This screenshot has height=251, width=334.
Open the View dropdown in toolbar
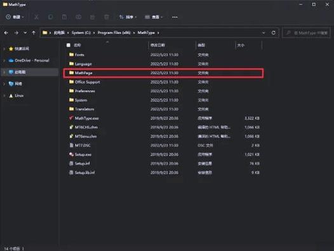[x=154, y=17]
